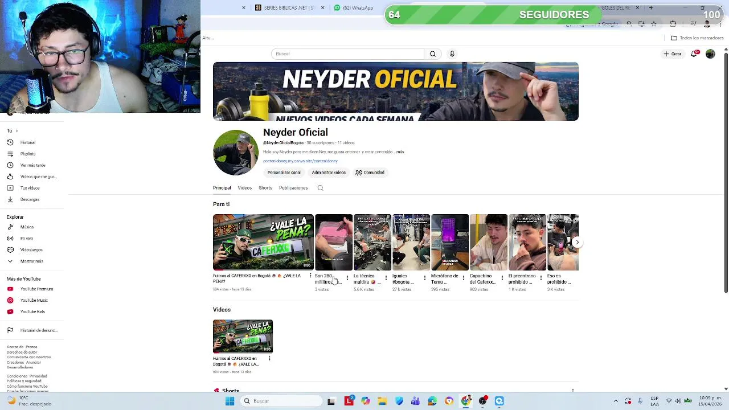Open the taskbar clock and date
Image resolution: width=729 pixels, height=410 pixels.
pyautogui.click(x=711, y=401)
